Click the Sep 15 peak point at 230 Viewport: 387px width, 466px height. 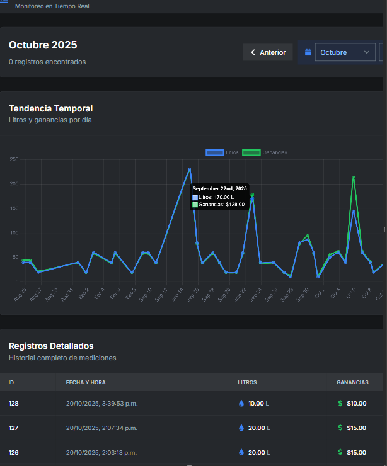click(190, 169)
